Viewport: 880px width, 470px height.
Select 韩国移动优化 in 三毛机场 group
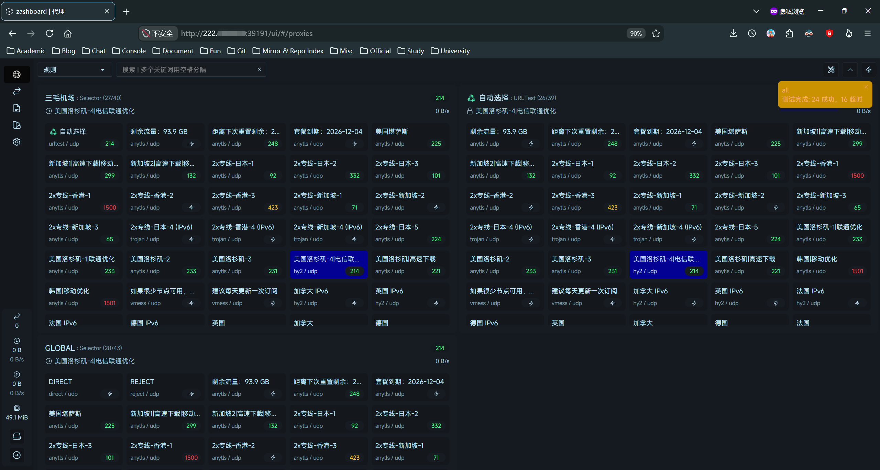click(84, 297)
